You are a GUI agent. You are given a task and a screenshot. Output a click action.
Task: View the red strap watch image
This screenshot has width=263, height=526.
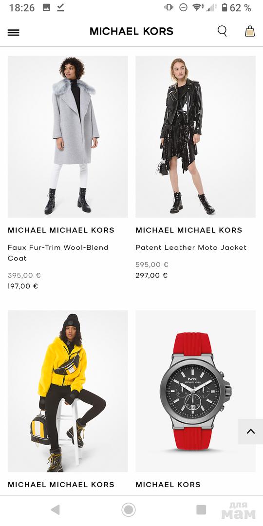pos(195,391)
